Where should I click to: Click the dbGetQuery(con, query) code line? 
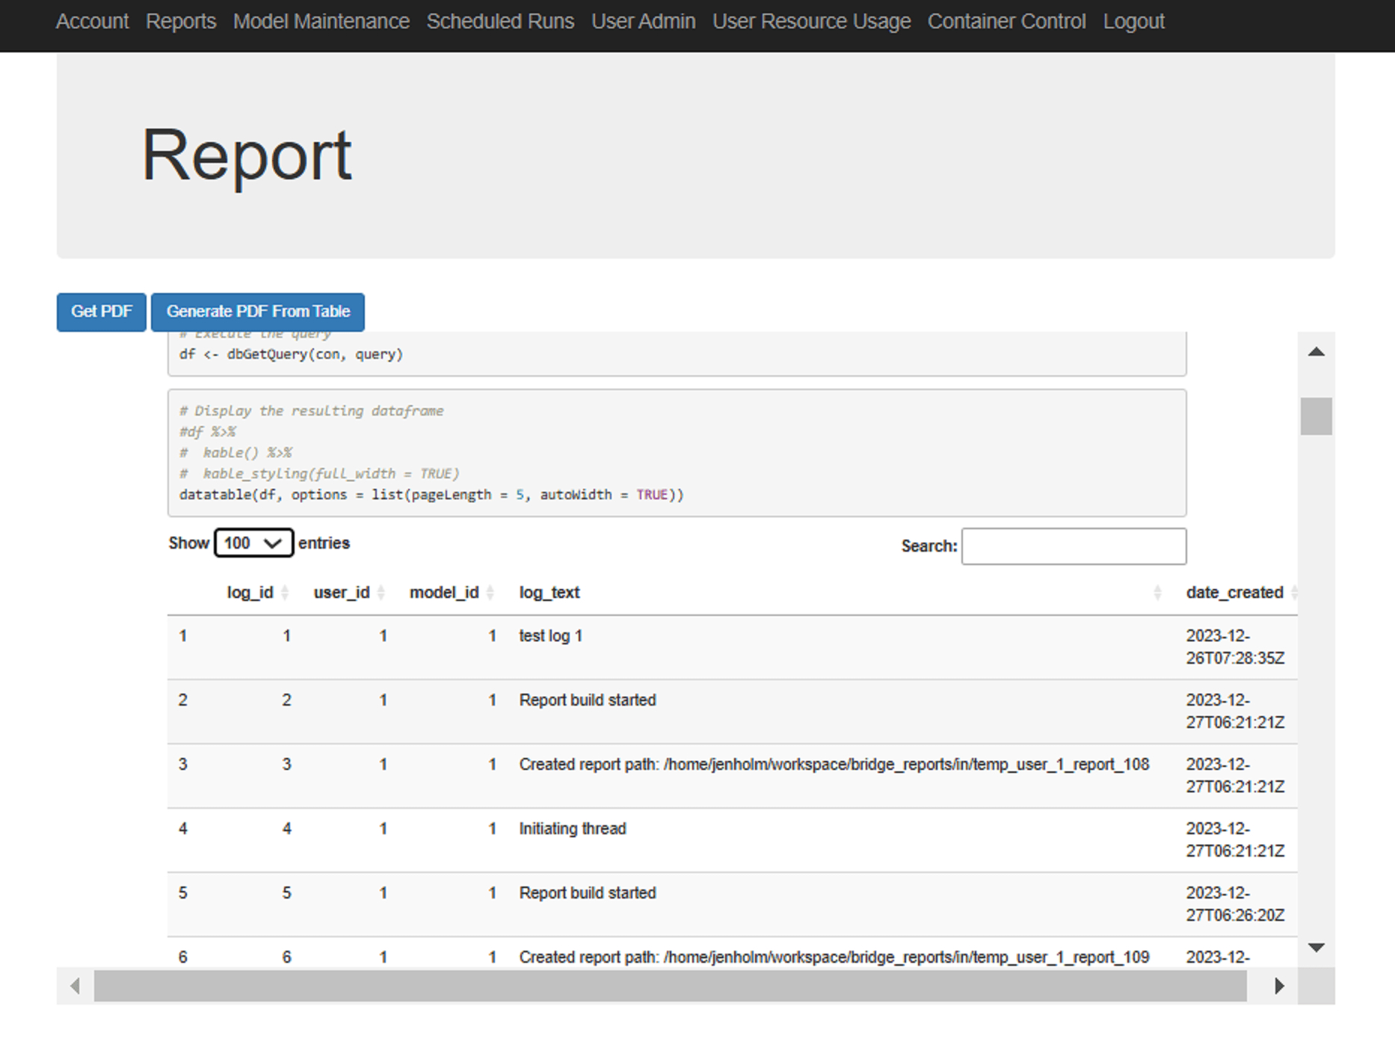click(291, 354)
